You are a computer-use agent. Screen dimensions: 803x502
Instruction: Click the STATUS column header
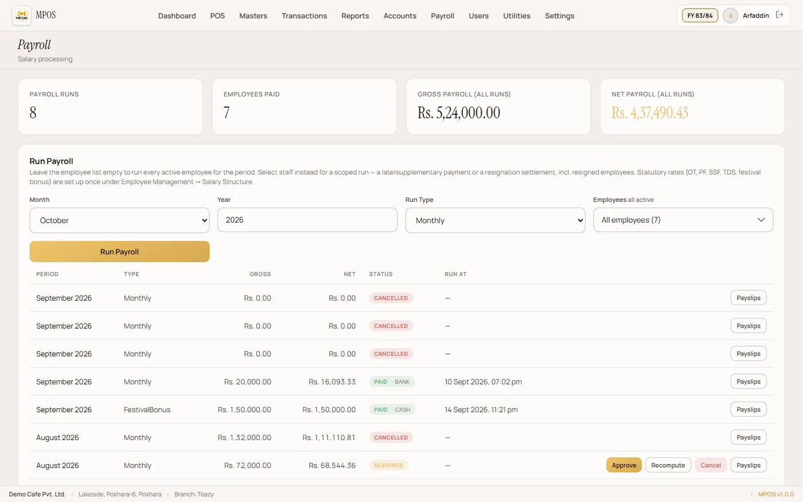[381, 274]
